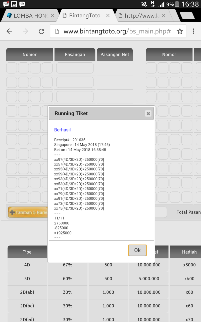Click first Nomor digit box in right table

pyautogui.click(x=151, y=68)
